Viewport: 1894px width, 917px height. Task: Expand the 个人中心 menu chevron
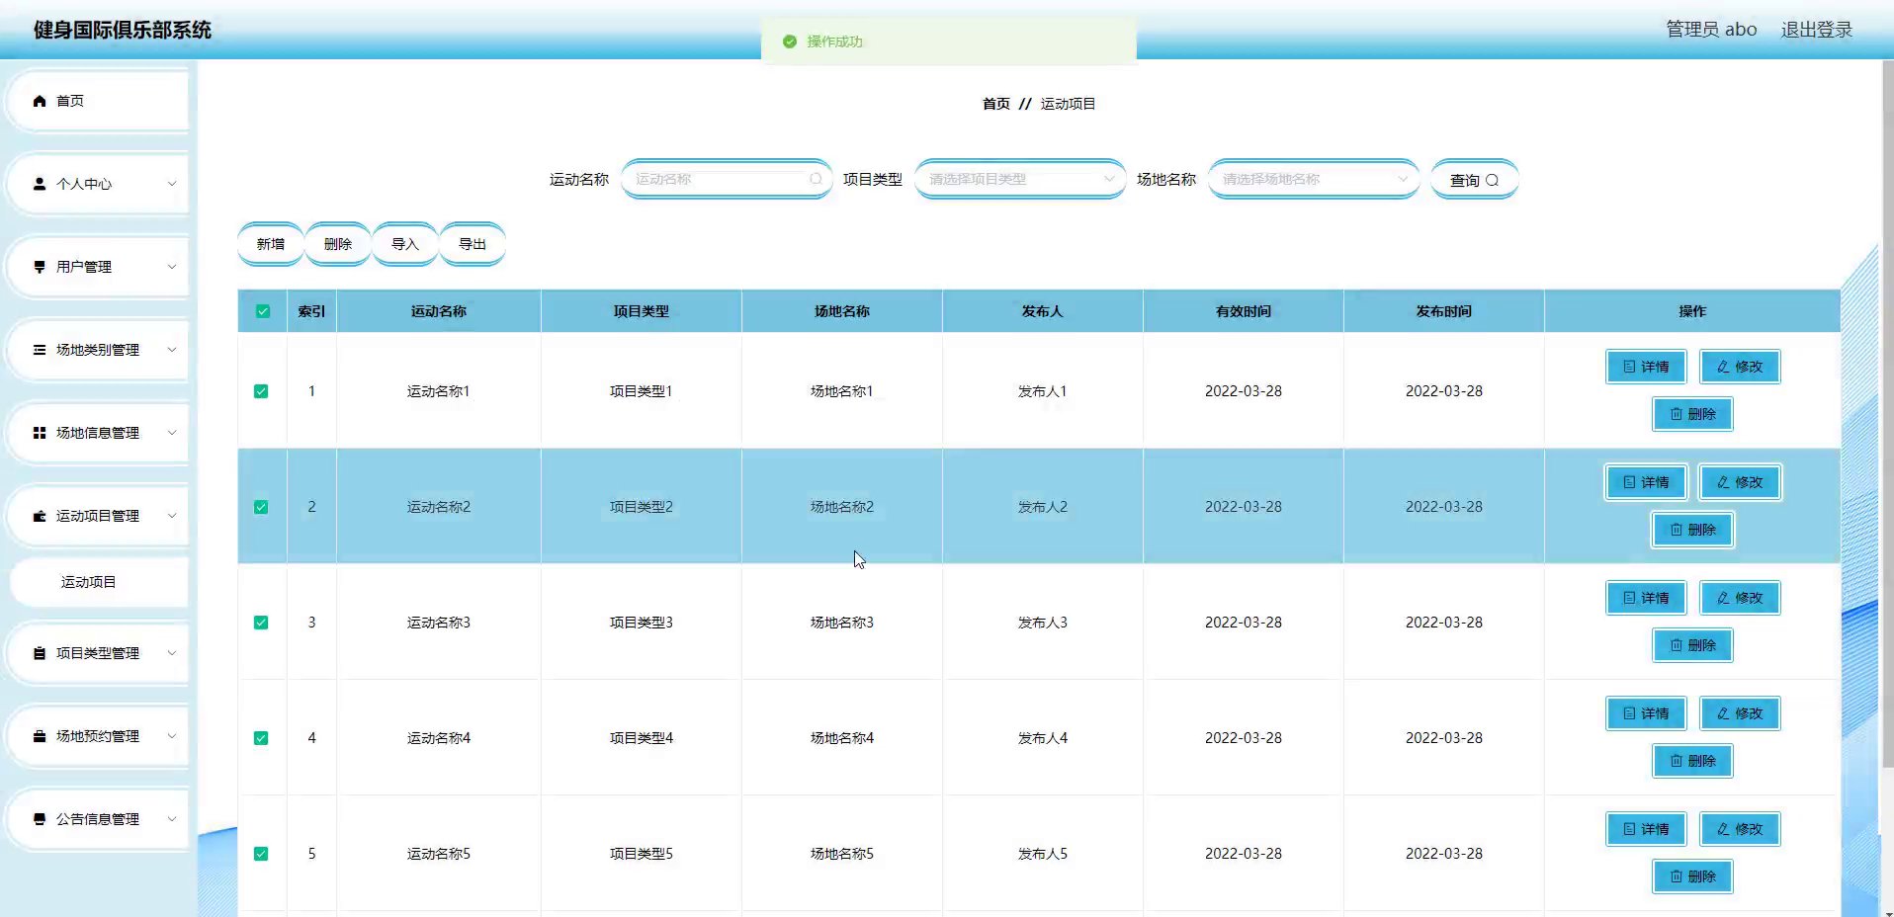[x=172, y=184]
